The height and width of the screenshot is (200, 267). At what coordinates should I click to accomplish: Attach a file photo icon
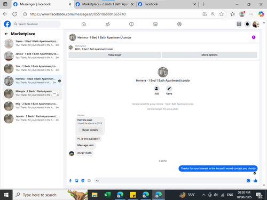click(76, 181)
